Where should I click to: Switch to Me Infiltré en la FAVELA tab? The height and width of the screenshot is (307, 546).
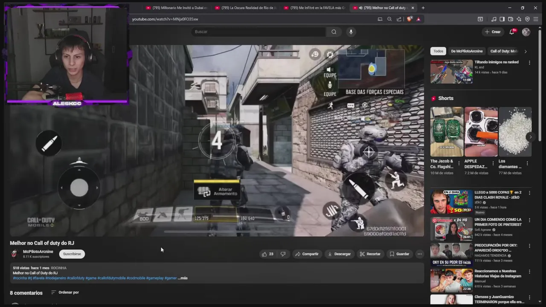coord(315,8)
